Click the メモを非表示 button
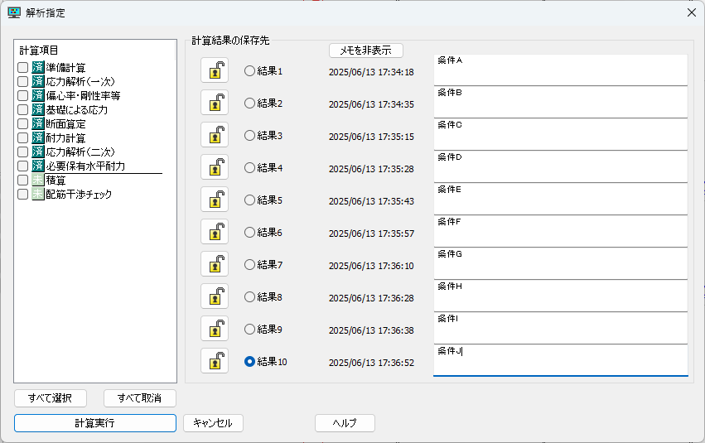This screenshot has height=443, width=705. [365, 51]
